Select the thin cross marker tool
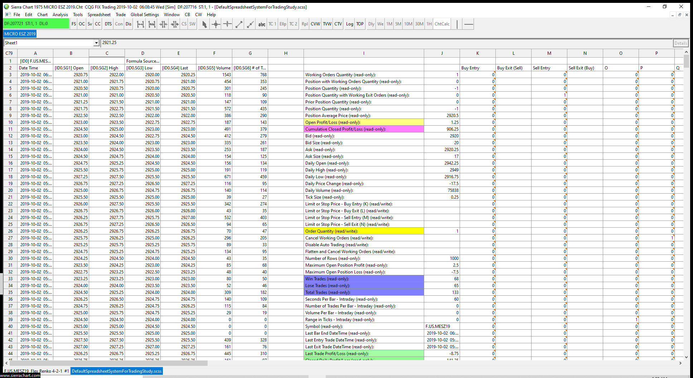This screenshot has height=378, width=693. pos(227,24)
